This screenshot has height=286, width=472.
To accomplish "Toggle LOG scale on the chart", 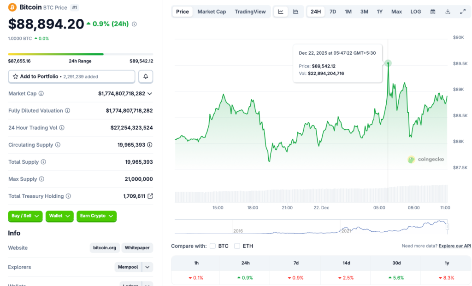I will click(x=415, y=11).
